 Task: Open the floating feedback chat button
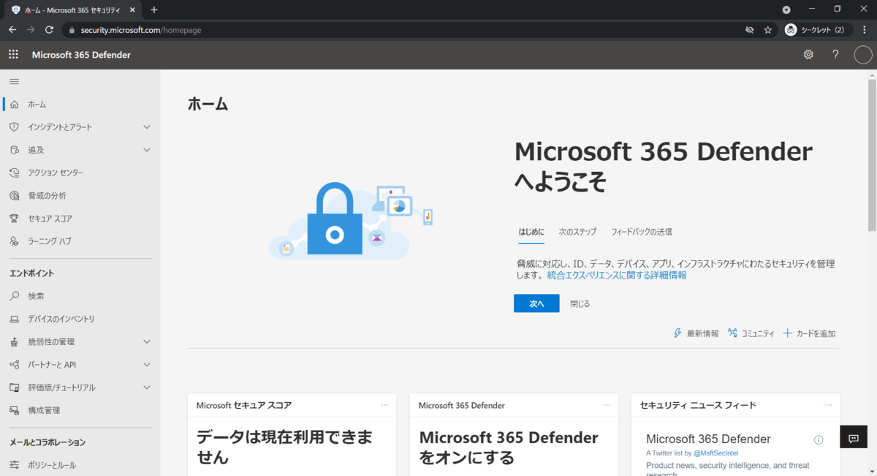pos(853,438)
